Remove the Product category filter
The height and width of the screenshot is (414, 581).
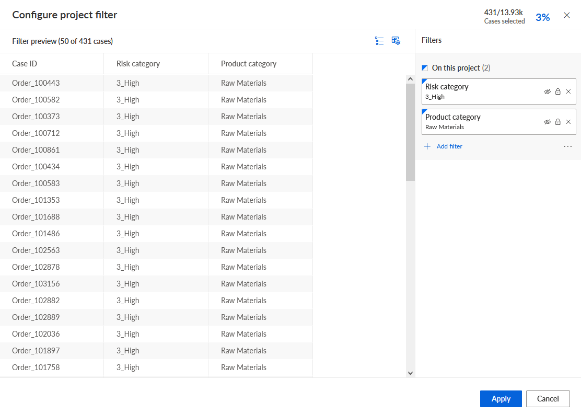click(568, 122)
